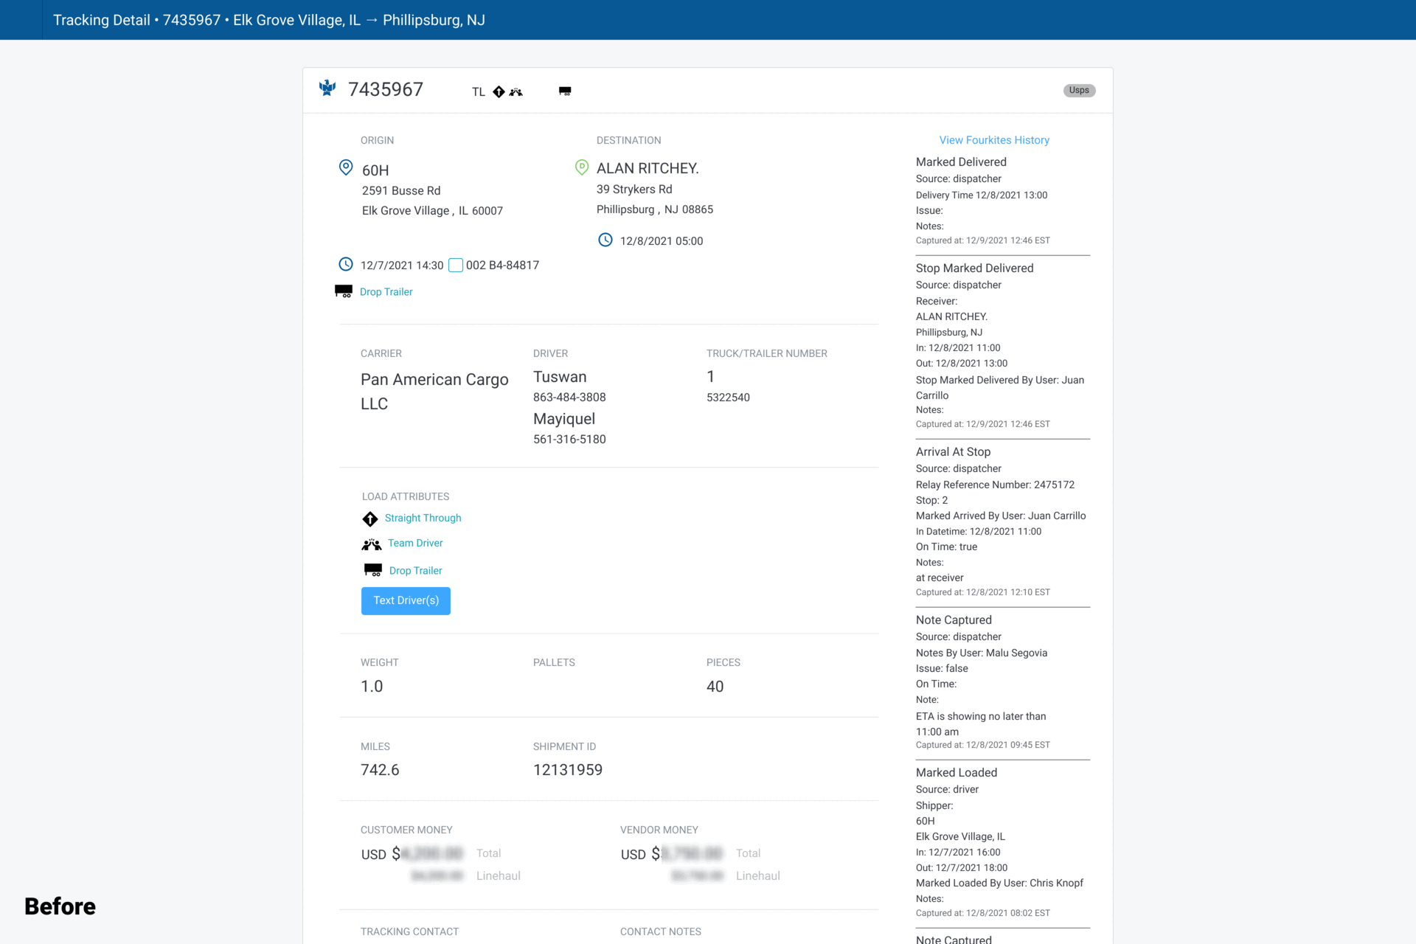1416x944 pixels.
Task: Click the straight-through diamond icon in the header
Action: click(x=499, y=91)
